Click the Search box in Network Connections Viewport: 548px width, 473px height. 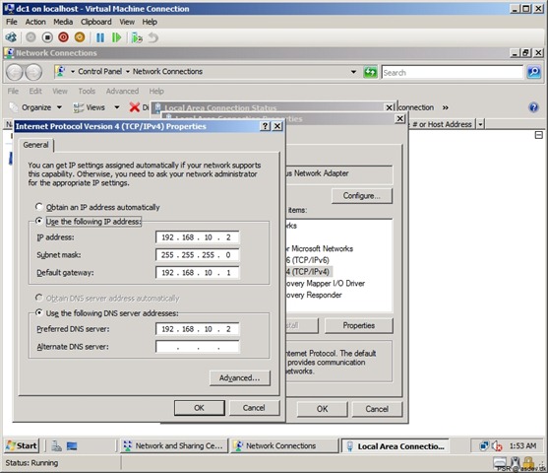(x=453, y=73)
